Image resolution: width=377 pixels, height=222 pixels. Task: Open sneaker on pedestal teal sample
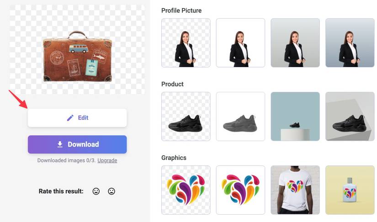point(295,116)
